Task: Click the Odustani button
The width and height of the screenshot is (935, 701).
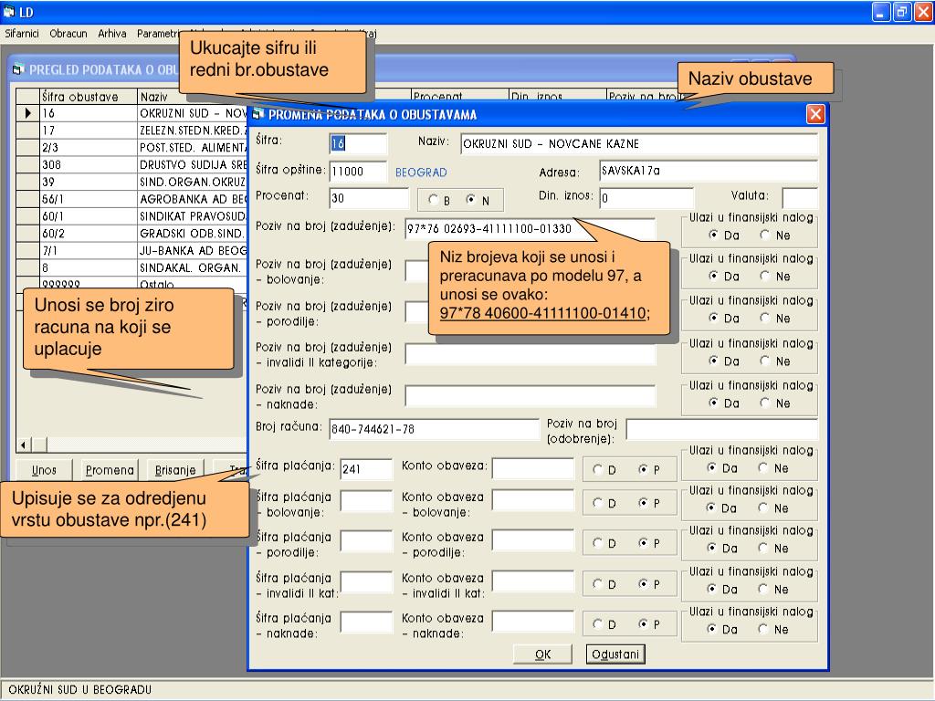Action: pos(615,654)
